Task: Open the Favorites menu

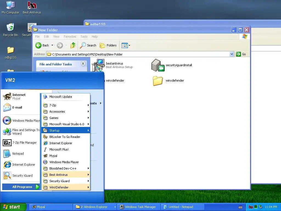Action: coord(70,37)
